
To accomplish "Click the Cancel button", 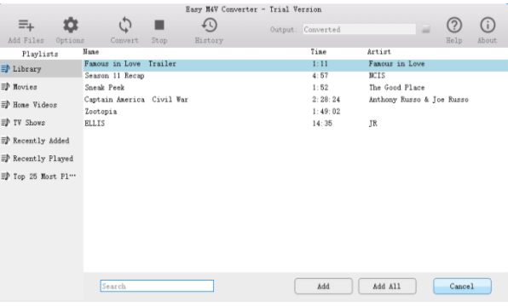I will click(462, 287).
